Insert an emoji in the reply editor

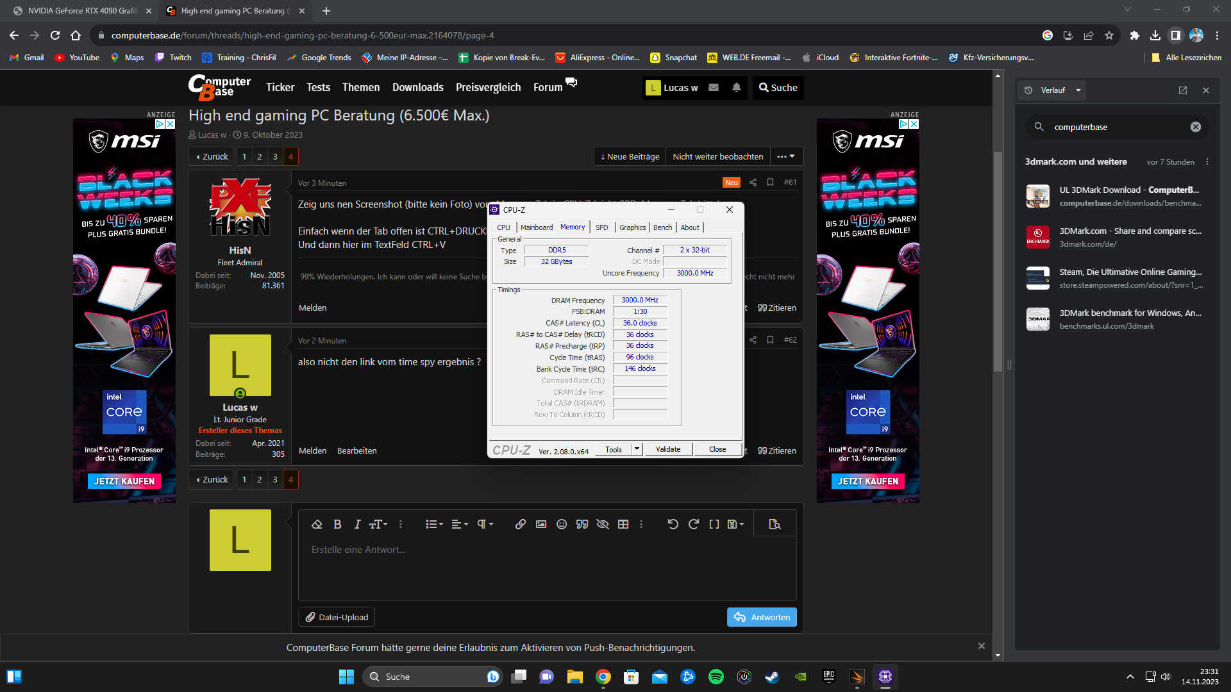[562, 523]
